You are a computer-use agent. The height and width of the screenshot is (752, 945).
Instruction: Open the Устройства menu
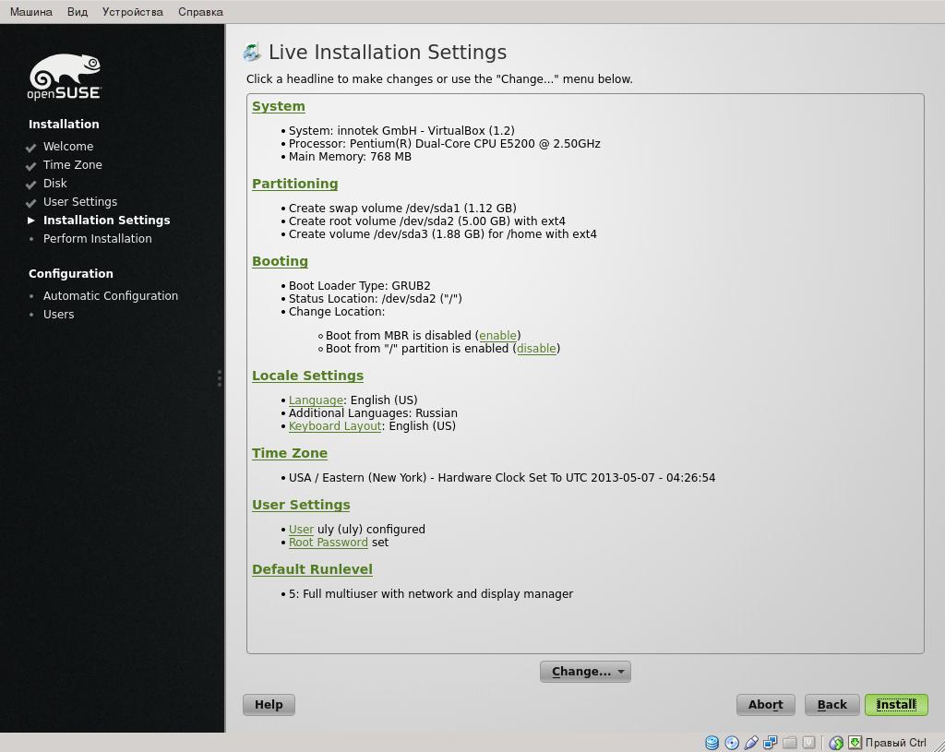(133, 12)
